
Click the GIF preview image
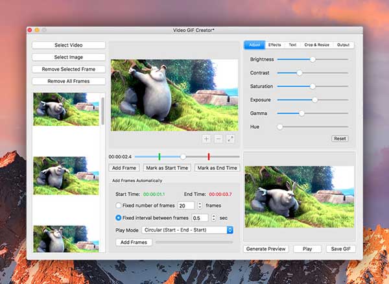point(300,196)
